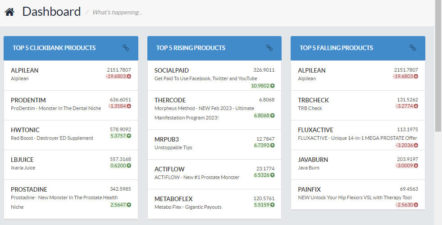Click SOCIALPAID value 326.9011
The width and height of the screenshot is (442, 225).
264,70
